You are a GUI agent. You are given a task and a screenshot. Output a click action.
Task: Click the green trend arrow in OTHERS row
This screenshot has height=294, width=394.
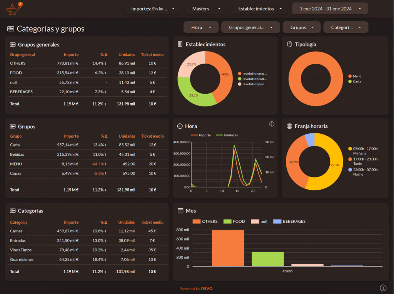105,64
